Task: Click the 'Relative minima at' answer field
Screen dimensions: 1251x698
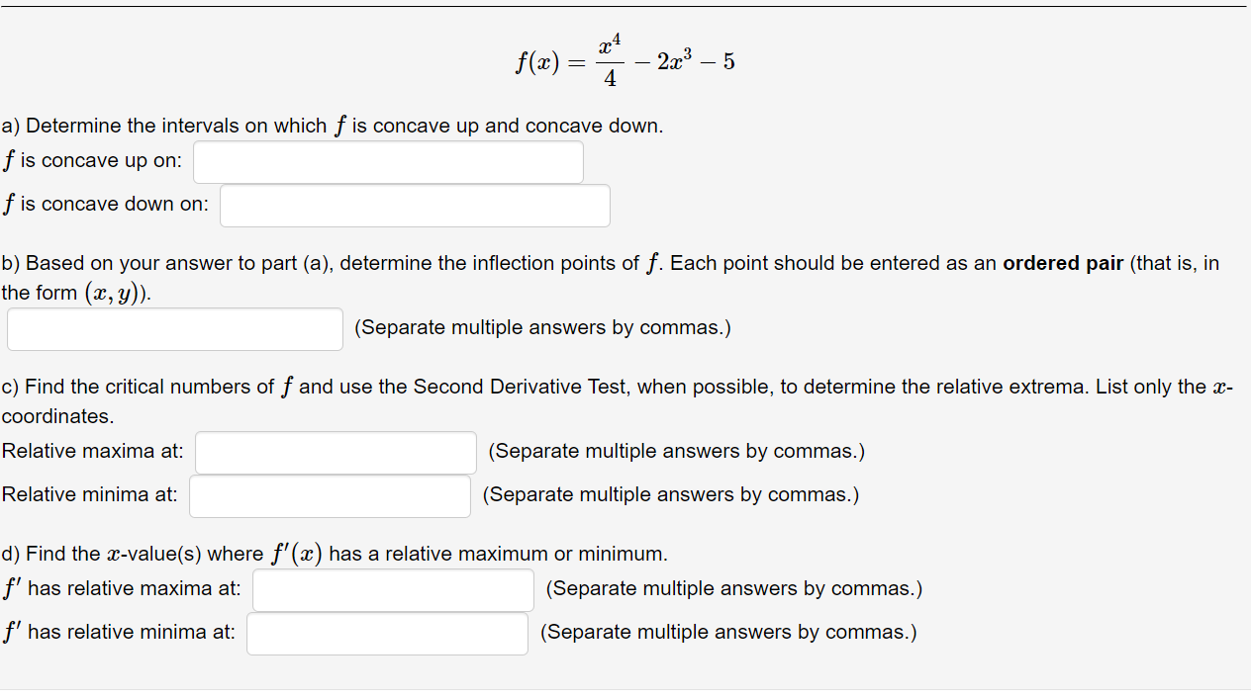Action: click(329, 495)
